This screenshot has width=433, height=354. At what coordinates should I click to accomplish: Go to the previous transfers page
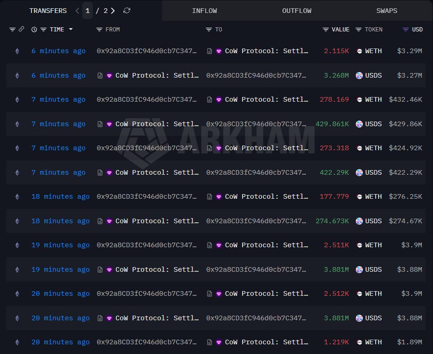pos(77,11)
